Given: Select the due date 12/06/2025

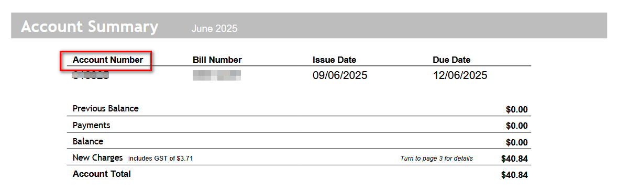Looking at the screenshot, I should pyautogui.click(x=460, y=75).
